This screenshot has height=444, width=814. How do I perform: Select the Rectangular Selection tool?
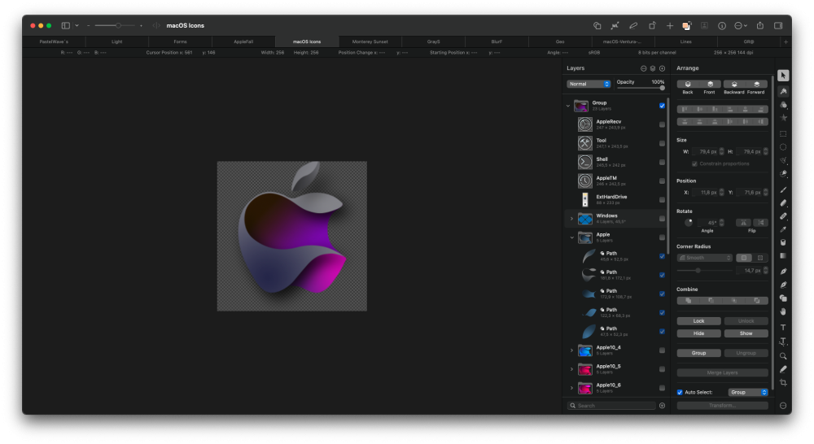[783, 134]
